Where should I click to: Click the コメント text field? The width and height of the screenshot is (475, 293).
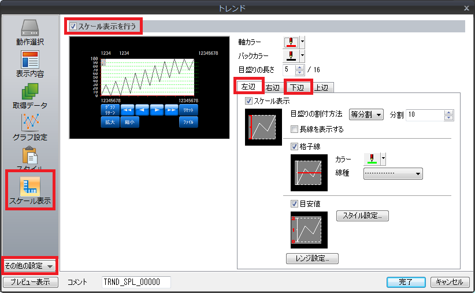click(136, 282)
